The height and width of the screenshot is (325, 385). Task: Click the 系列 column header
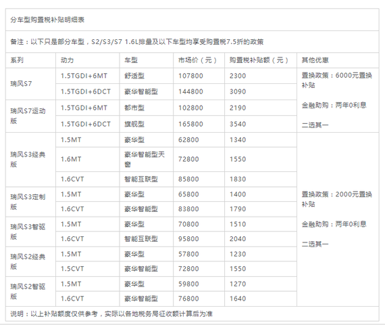[x=17, y=60]
